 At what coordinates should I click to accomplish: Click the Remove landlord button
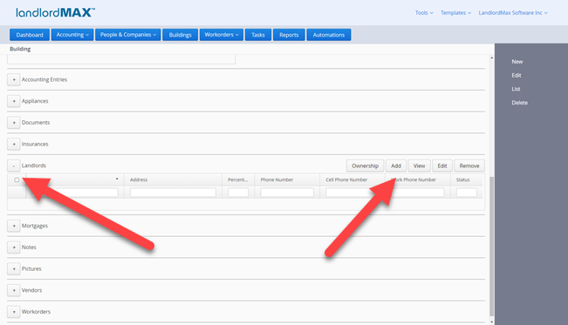pyautogui.click(x=469, y=166)
